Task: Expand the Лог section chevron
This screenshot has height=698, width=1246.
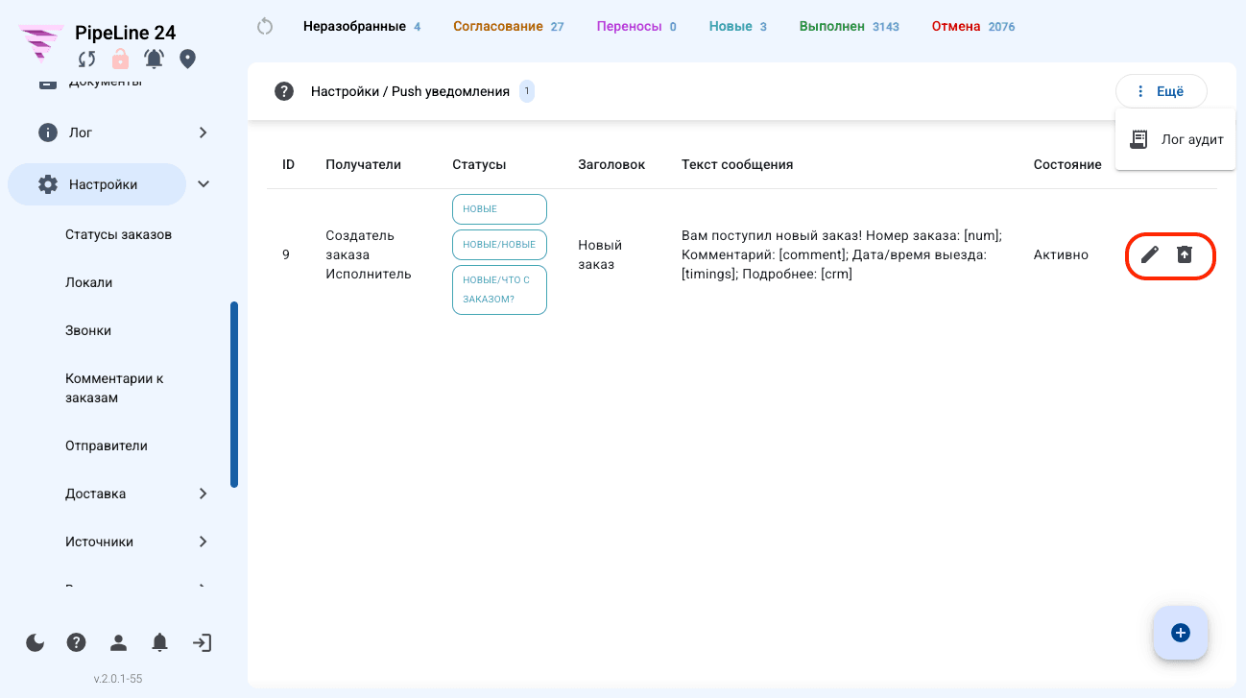Action: (203, 132)
